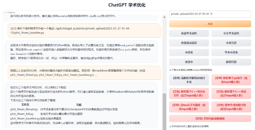Select the 中英互译 button

coord(231,43)
